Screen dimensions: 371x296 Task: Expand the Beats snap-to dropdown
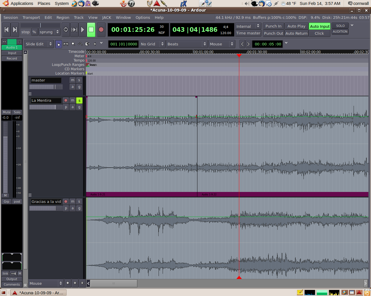tap(186, 44)
